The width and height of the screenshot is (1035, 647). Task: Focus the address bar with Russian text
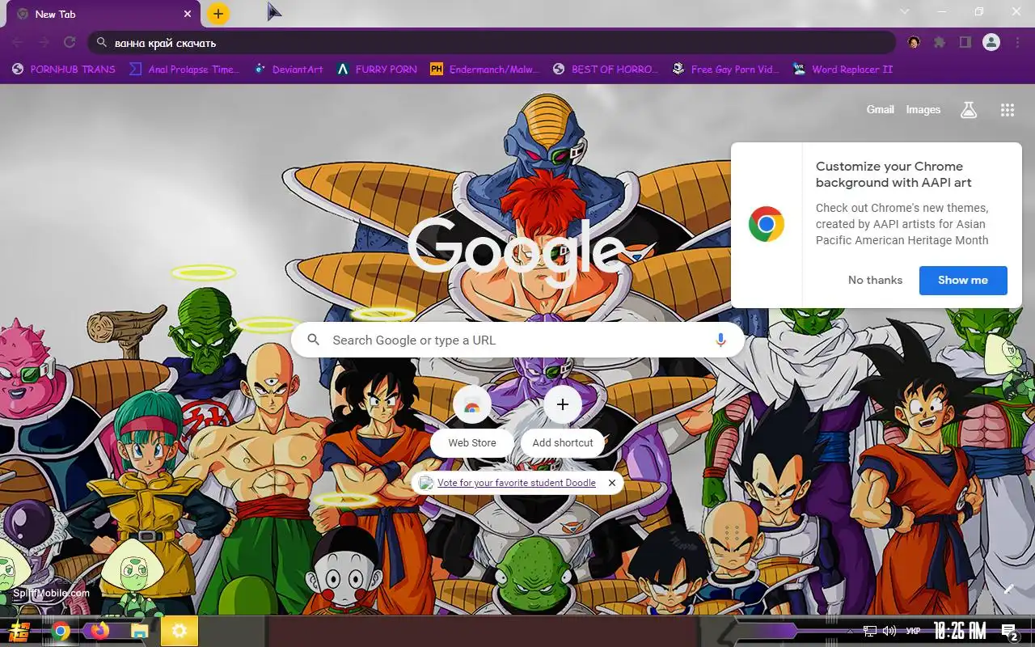click(492, 42)
